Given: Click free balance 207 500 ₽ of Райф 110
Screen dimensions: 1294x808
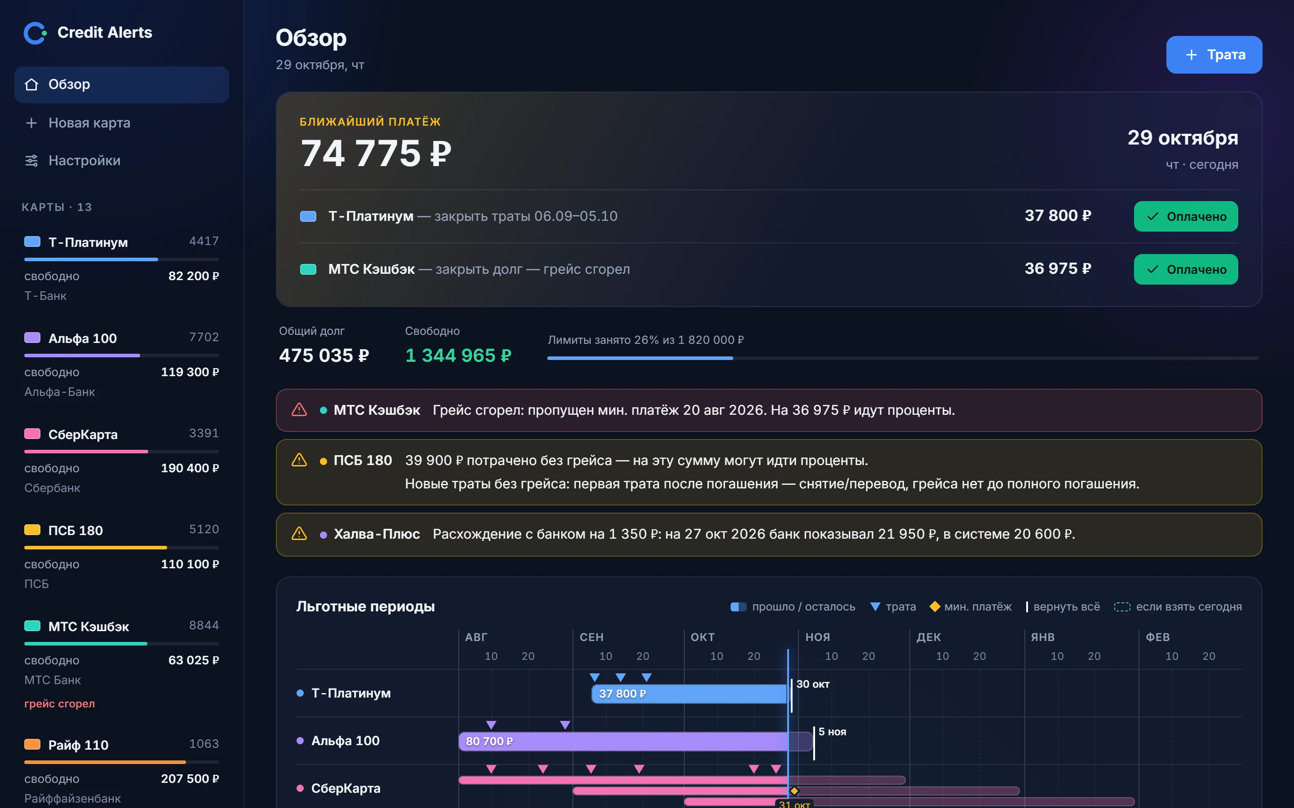Looking at the screenshot, I should pos(190,779).
